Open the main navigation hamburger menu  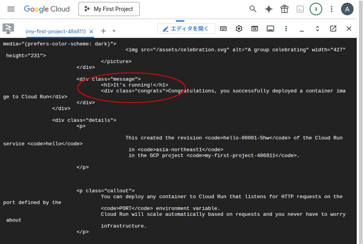click(11, 9)
